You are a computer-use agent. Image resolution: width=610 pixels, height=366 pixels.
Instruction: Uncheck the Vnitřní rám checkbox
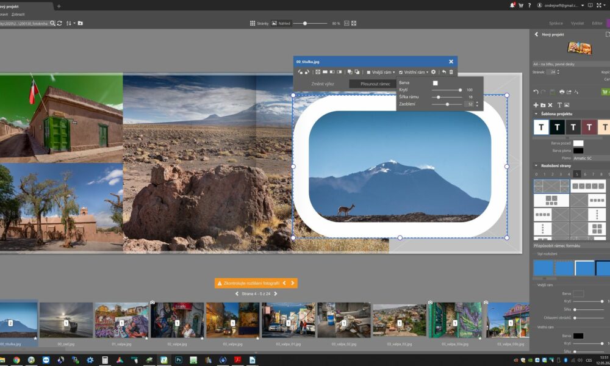401,73
